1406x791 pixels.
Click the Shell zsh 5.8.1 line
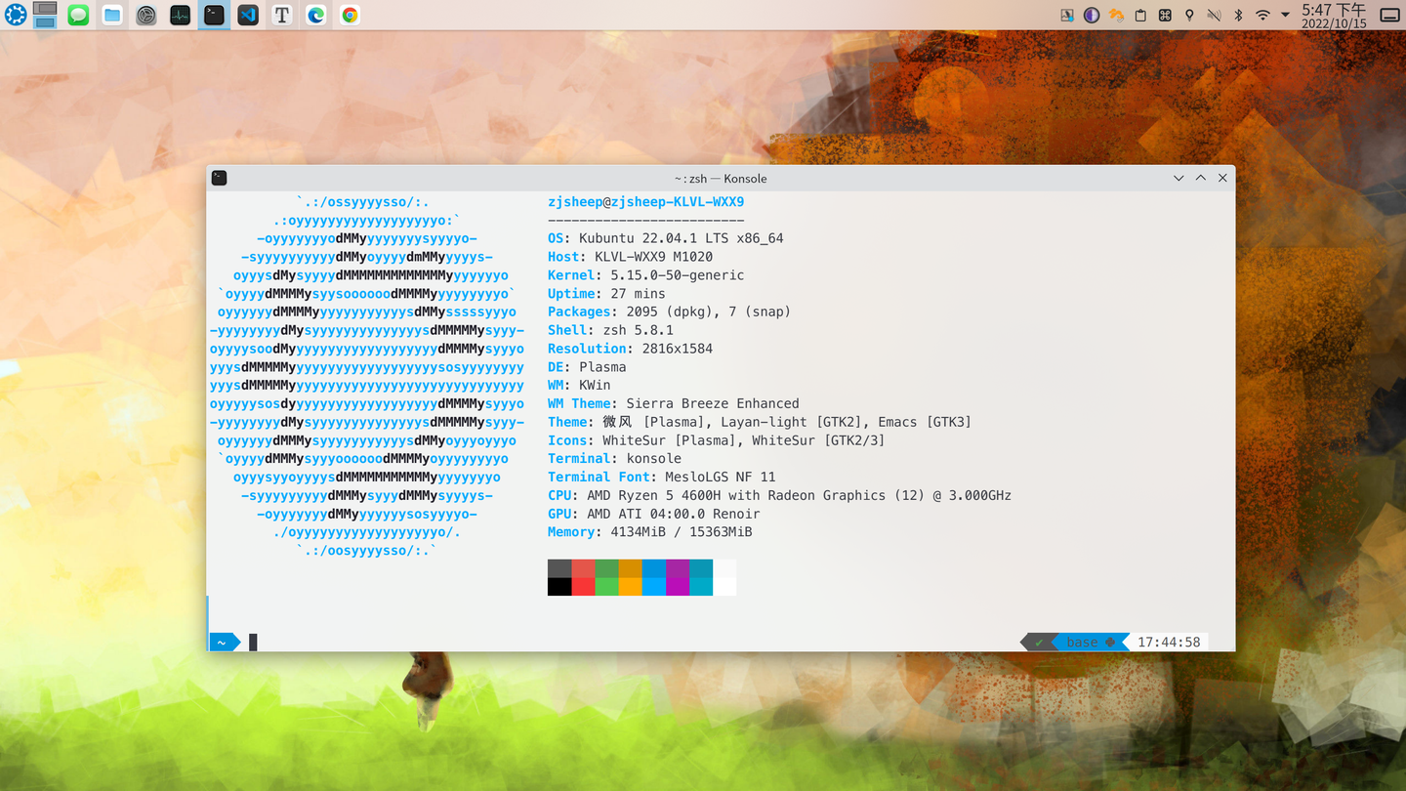point(611,330)
